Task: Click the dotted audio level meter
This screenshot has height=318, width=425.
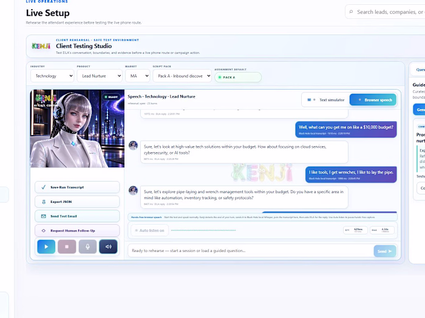Action: coord(203,230)
